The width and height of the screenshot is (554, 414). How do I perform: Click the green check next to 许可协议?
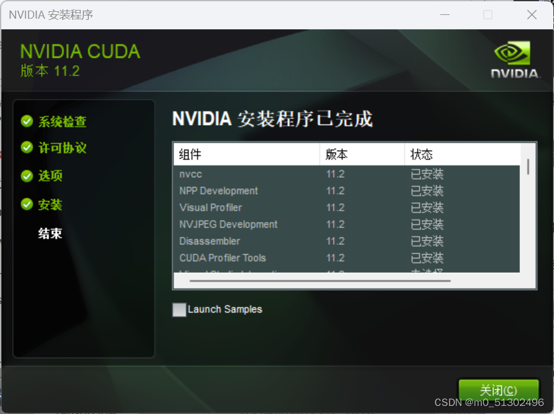click(27, 147)
